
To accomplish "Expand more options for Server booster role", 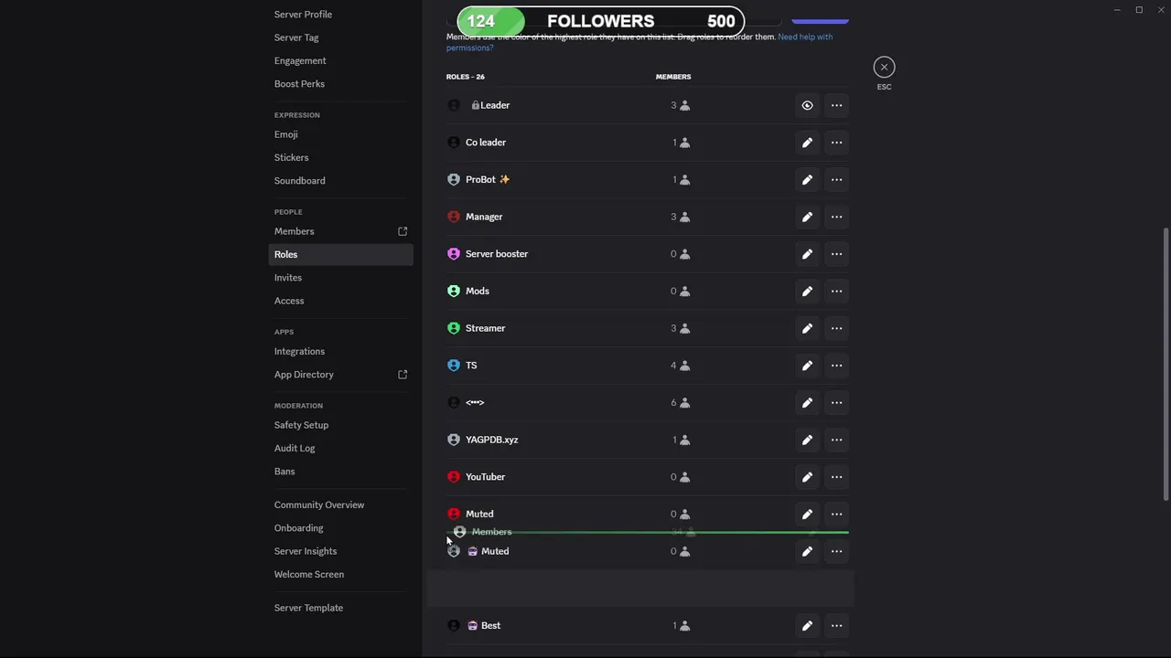I will (836, 254).
